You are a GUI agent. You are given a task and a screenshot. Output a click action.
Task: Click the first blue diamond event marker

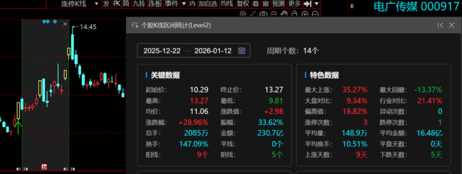pos(44,22)
